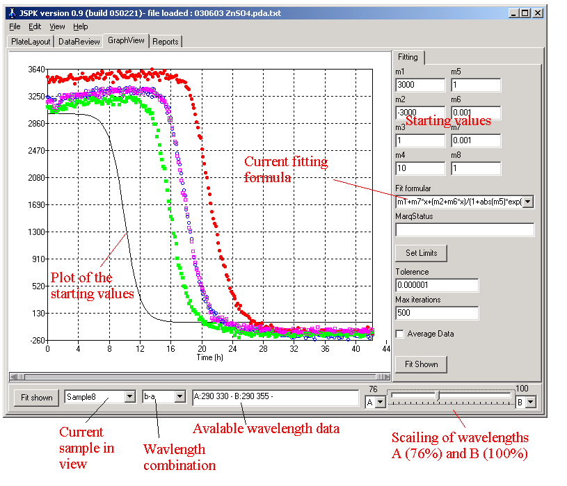Open the wavelength A dropdown
The width and height of the screenshot is (567, 486).
[381, 402]
